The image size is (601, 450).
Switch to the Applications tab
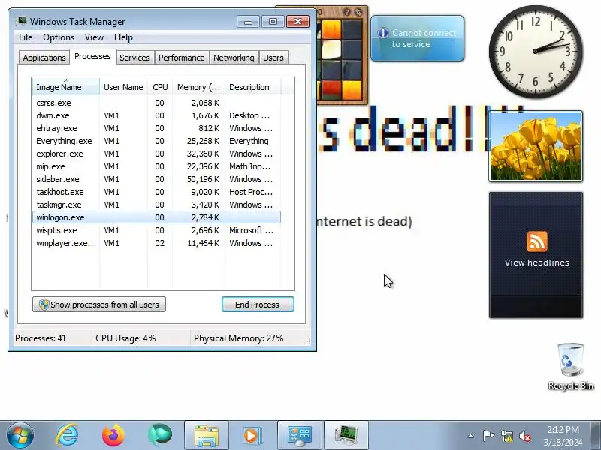point(44,58)
